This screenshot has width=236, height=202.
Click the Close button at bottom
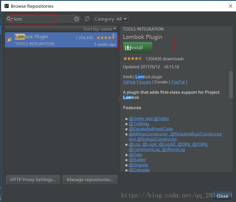222,196
